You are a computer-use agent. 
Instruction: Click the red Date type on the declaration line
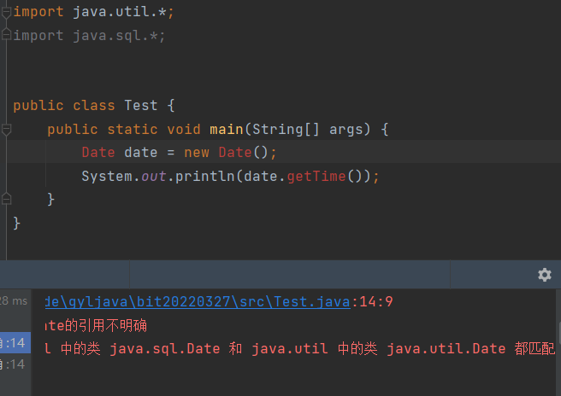[98, 153]
